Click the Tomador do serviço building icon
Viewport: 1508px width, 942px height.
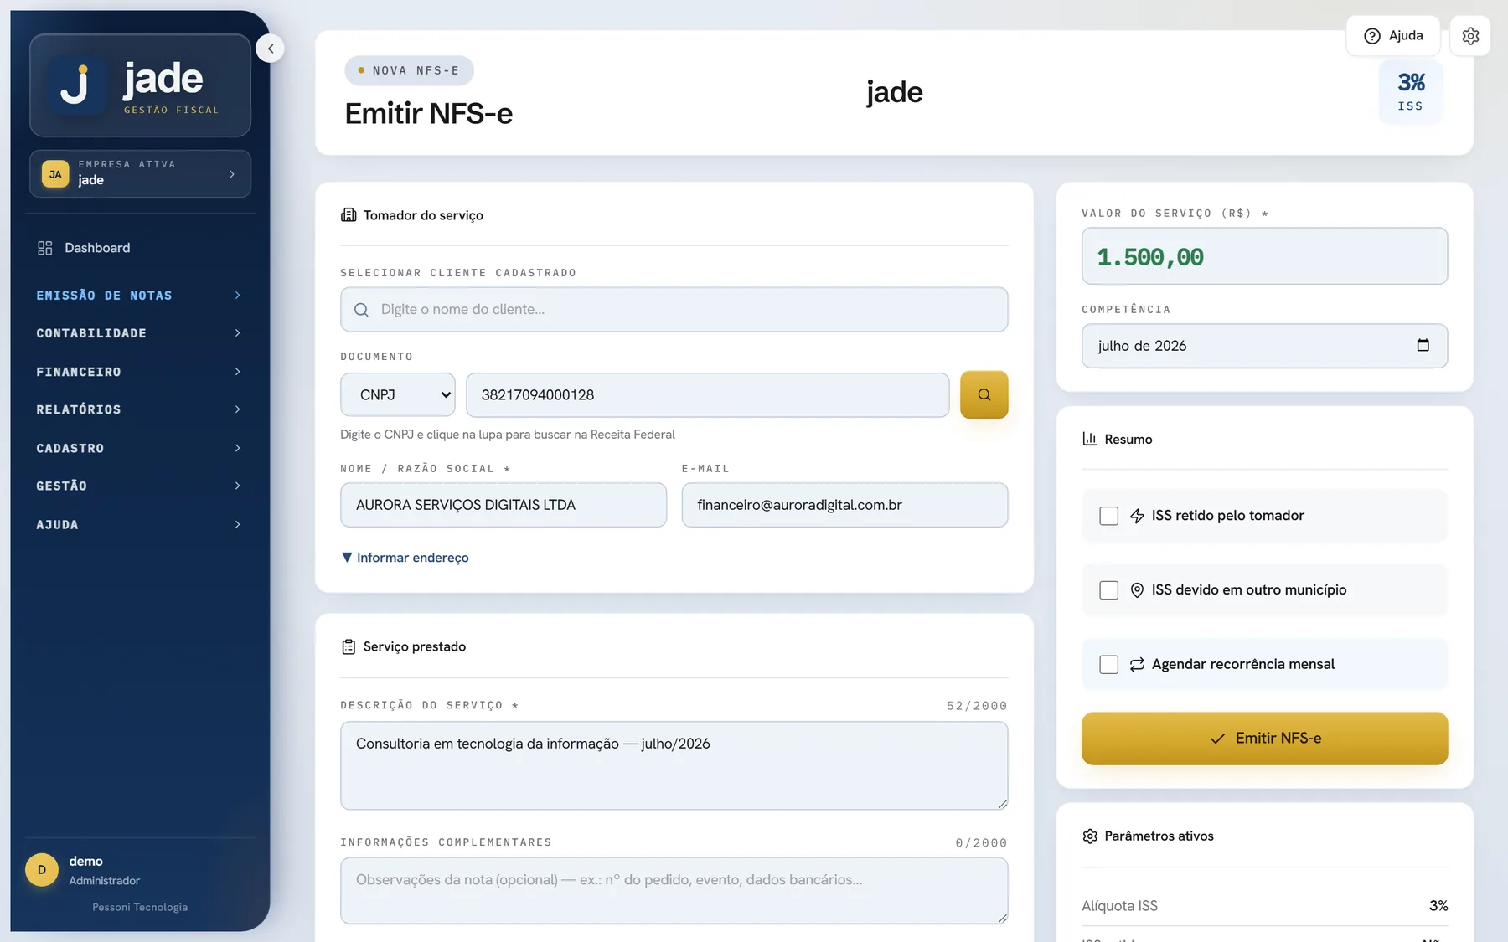point(349,215)
